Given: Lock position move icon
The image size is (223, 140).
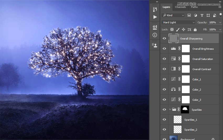Looking at the screenshot, I should tap(183, 30).
